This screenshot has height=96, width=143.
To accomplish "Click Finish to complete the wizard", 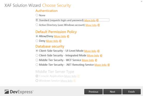I will click(x=131, y=92).
